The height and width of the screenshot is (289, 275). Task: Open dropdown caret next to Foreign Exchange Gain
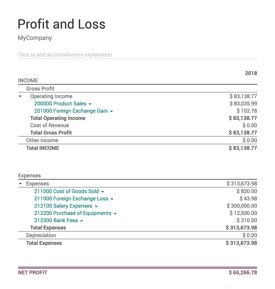point(111,111)
